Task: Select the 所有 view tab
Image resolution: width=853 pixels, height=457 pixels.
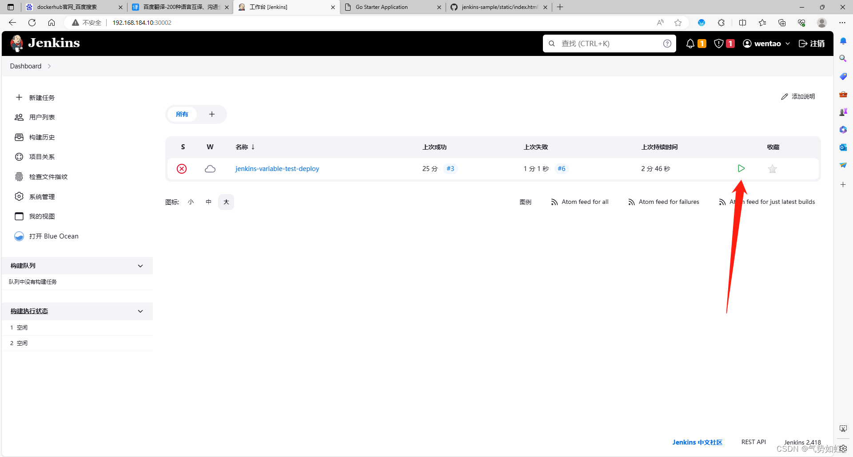Action: point(182,115)
